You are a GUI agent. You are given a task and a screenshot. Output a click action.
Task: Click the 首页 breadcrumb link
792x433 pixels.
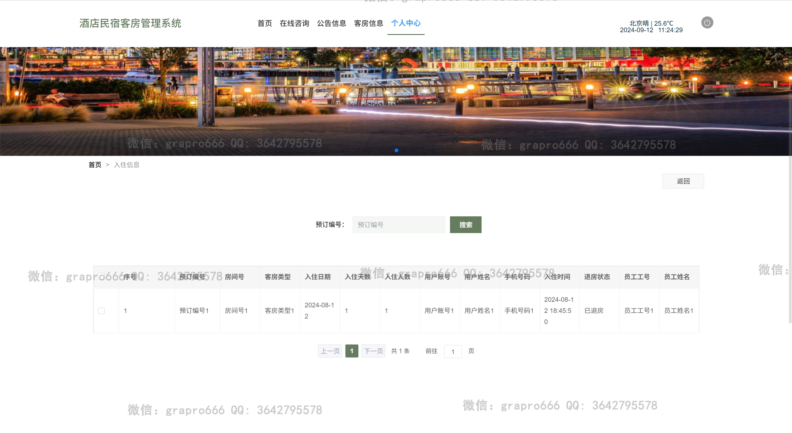click(x=95, y=165)
